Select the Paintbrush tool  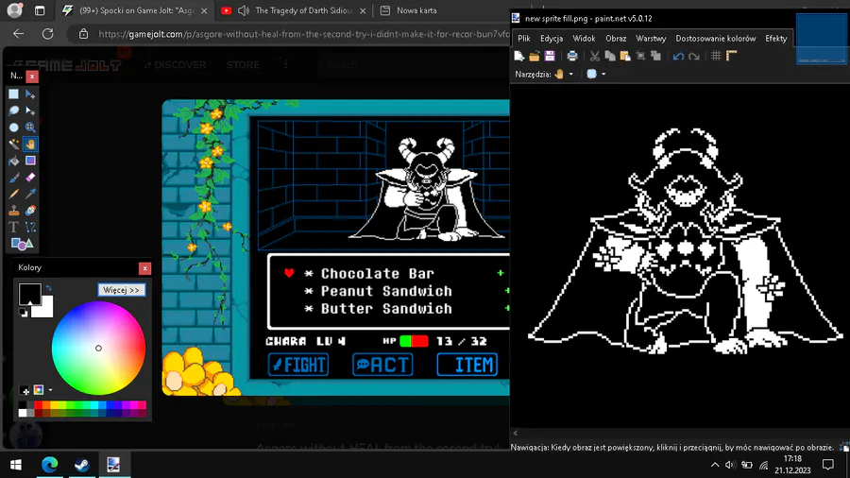[13, 178]
